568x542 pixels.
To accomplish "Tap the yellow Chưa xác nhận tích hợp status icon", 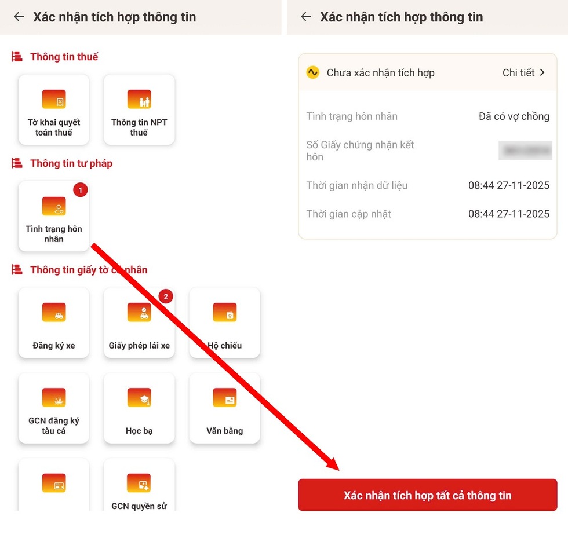I will pos(313,72).
